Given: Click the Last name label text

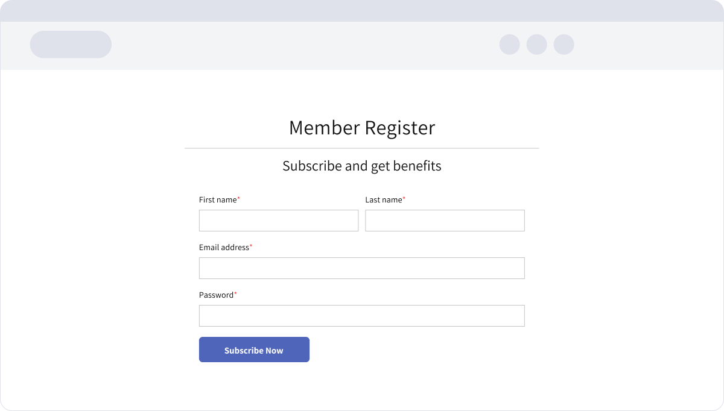Looking at the screenshot, I should coord(383,199).
